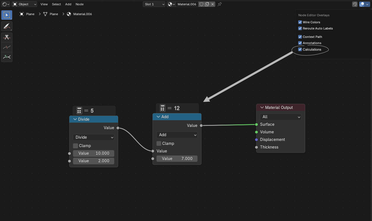Collapse the Add node
This screenshot has width=372, height=221.
tap(158, 117)
